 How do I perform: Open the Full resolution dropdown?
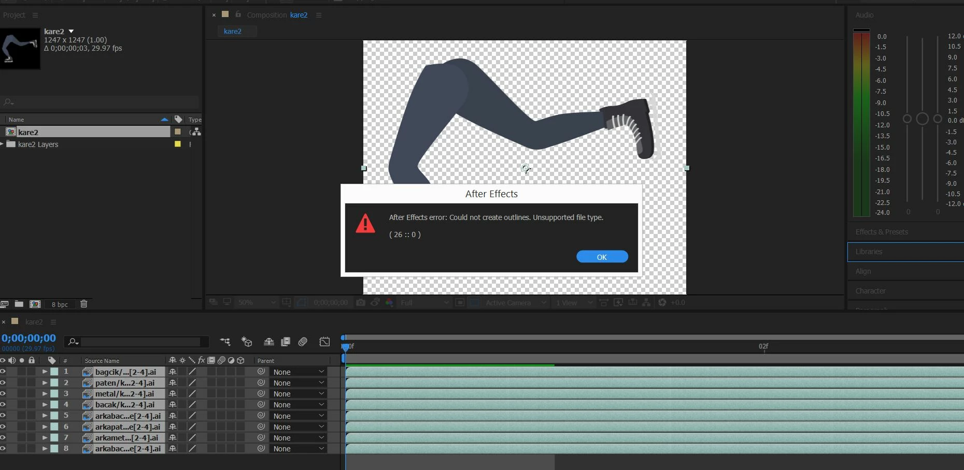[424, 302]
